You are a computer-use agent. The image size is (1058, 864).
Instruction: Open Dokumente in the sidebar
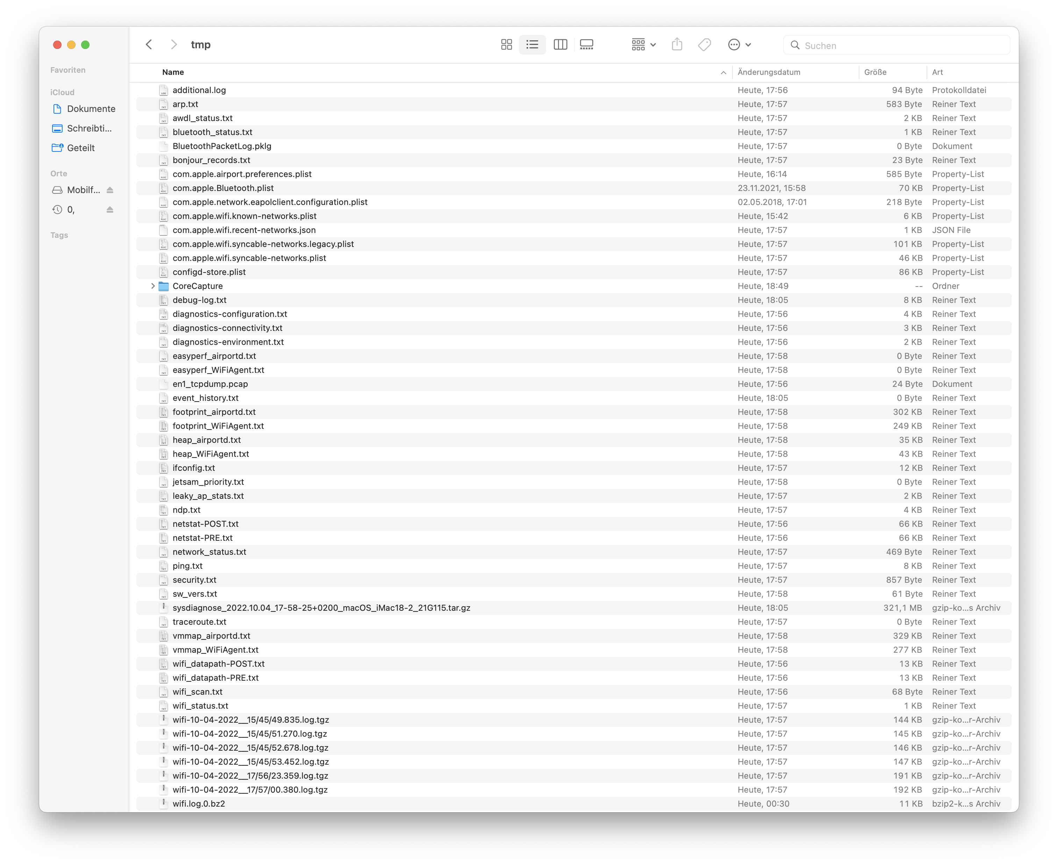91,109
